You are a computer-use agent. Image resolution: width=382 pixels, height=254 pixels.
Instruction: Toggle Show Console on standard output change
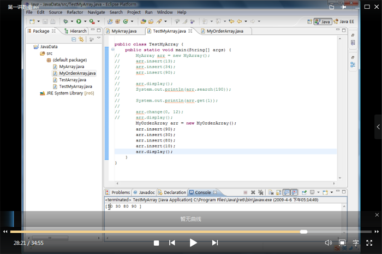pyautogui.click(x=286, y=192)
